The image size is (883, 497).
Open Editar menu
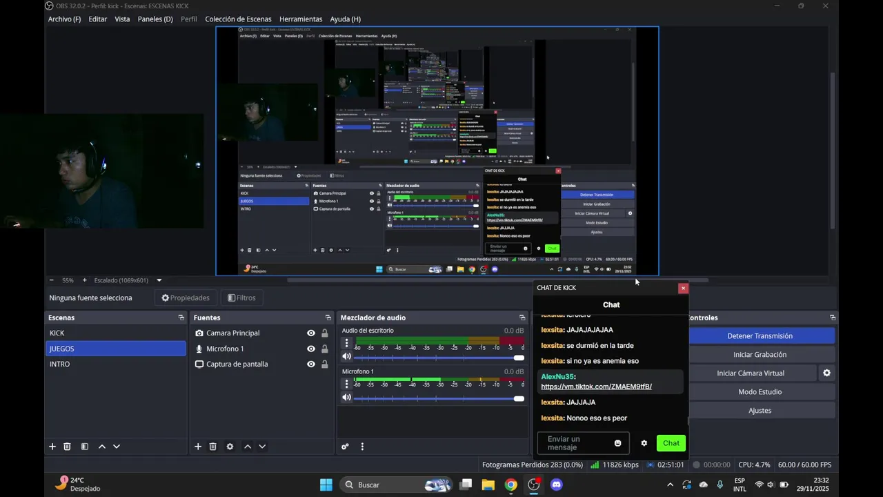pos(98,19)
